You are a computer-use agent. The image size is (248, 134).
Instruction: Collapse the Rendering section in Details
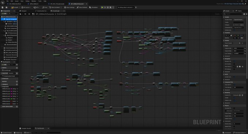tap(224, 93)
